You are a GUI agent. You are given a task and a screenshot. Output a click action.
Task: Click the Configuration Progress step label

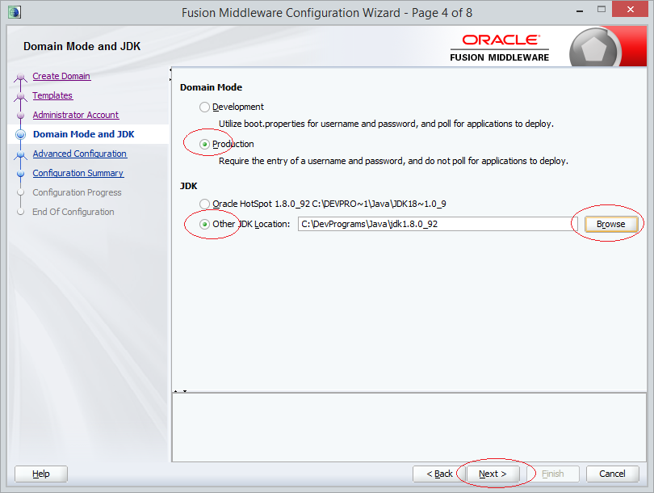tap(78, 192)
